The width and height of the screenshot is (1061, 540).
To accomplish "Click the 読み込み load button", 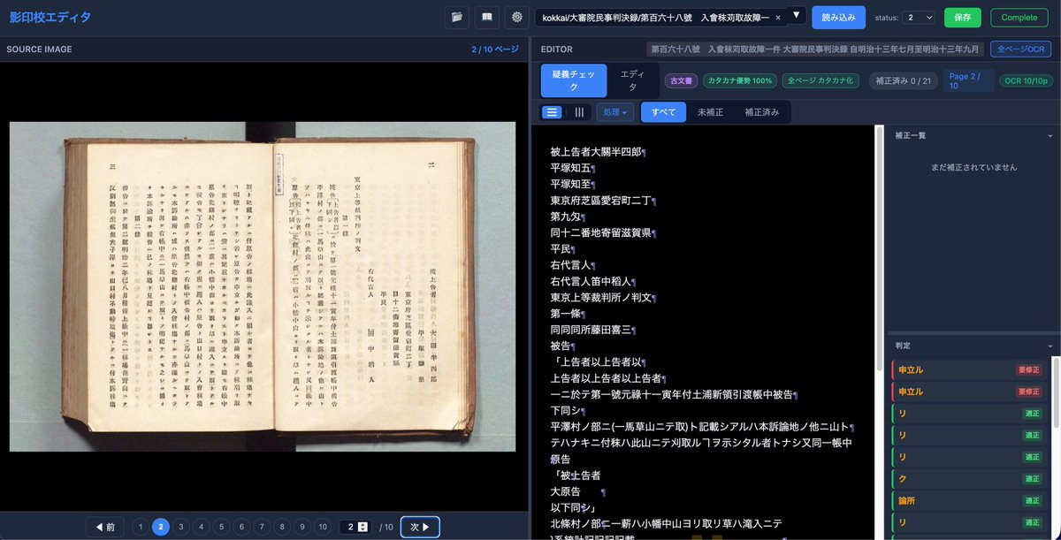I will pyautogui.click(x=838, y=17).
